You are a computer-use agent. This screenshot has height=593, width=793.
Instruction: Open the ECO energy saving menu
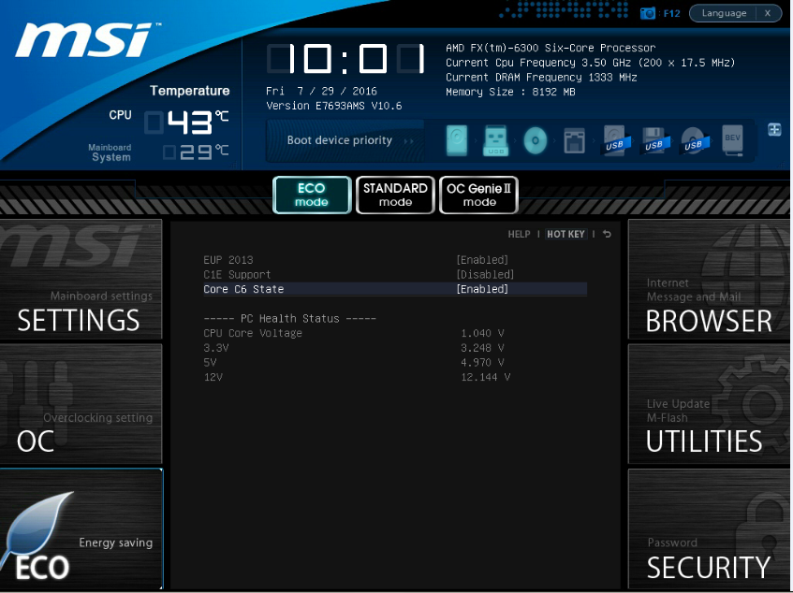tap(81, 528)
